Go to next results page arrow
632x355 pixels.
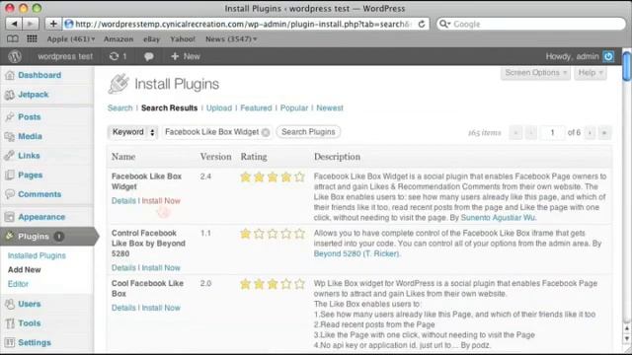click(590, 132)
